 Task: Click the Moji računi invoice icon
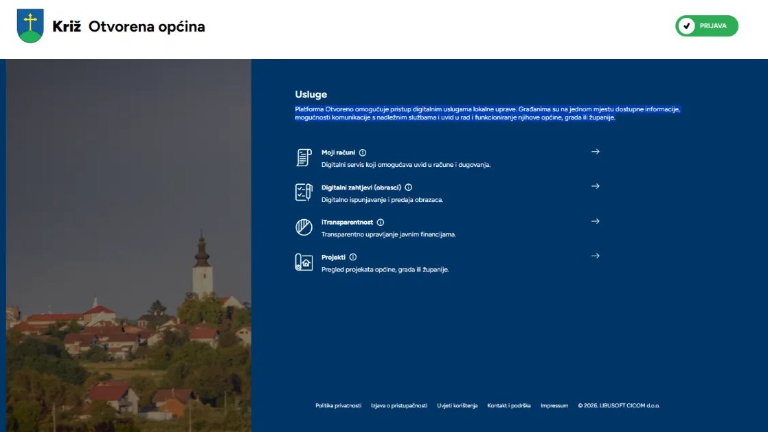click(304, 157)
